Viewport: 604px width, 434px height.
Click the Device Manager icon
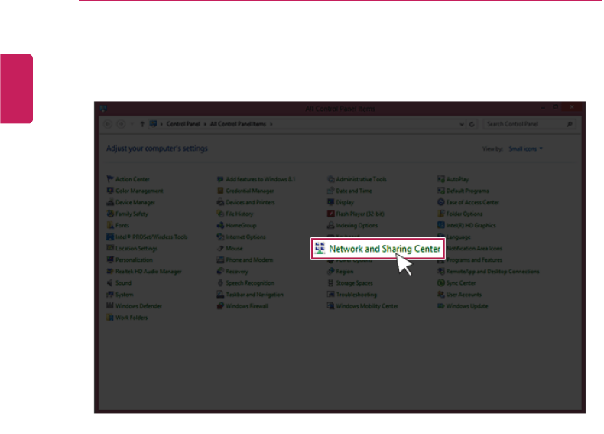(x=110, y=202)
